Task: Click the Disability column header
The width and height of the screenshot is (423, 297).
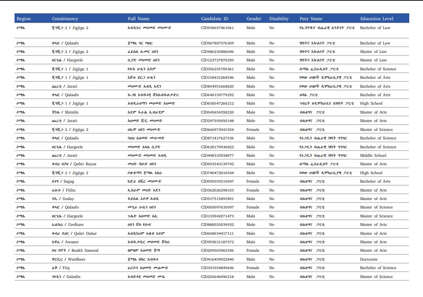Action: [279, 19]
